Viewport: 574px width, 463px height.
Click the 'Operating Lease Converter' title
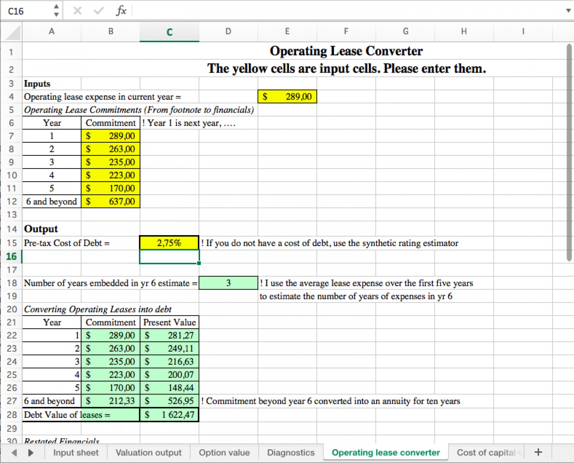pos(346,51)
